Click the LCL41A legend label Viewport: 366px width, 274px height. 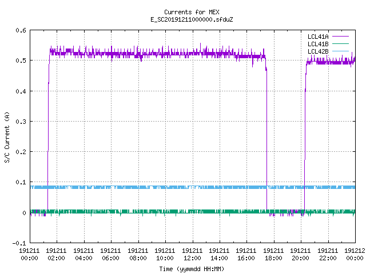point(318,37)
